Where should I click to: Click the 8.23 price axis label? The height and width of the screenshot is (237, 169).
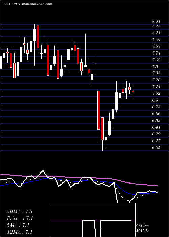click(x=156, y=26)
